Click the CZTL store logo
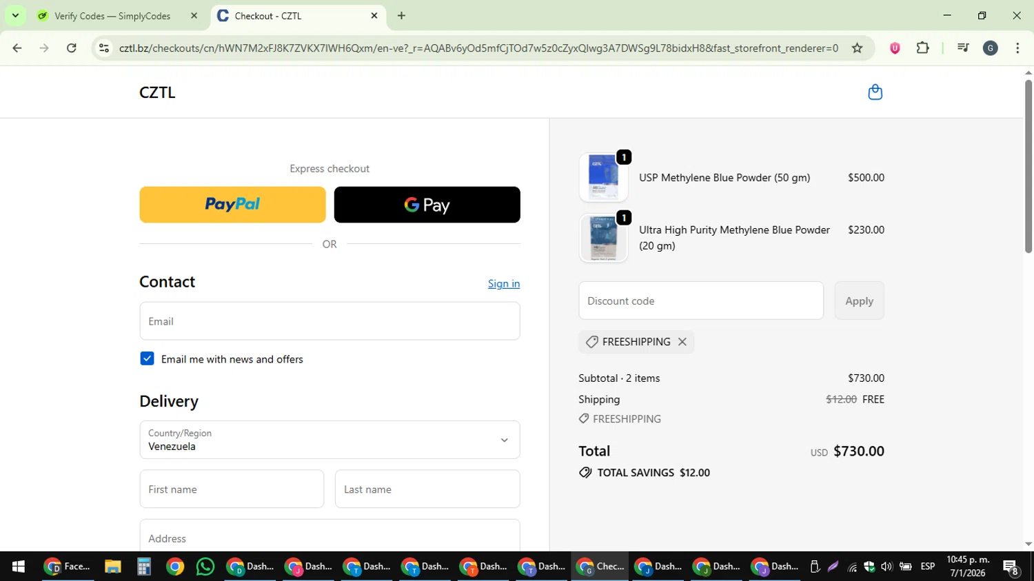This screenshot has width=1034, height=581. pos(157,92)
